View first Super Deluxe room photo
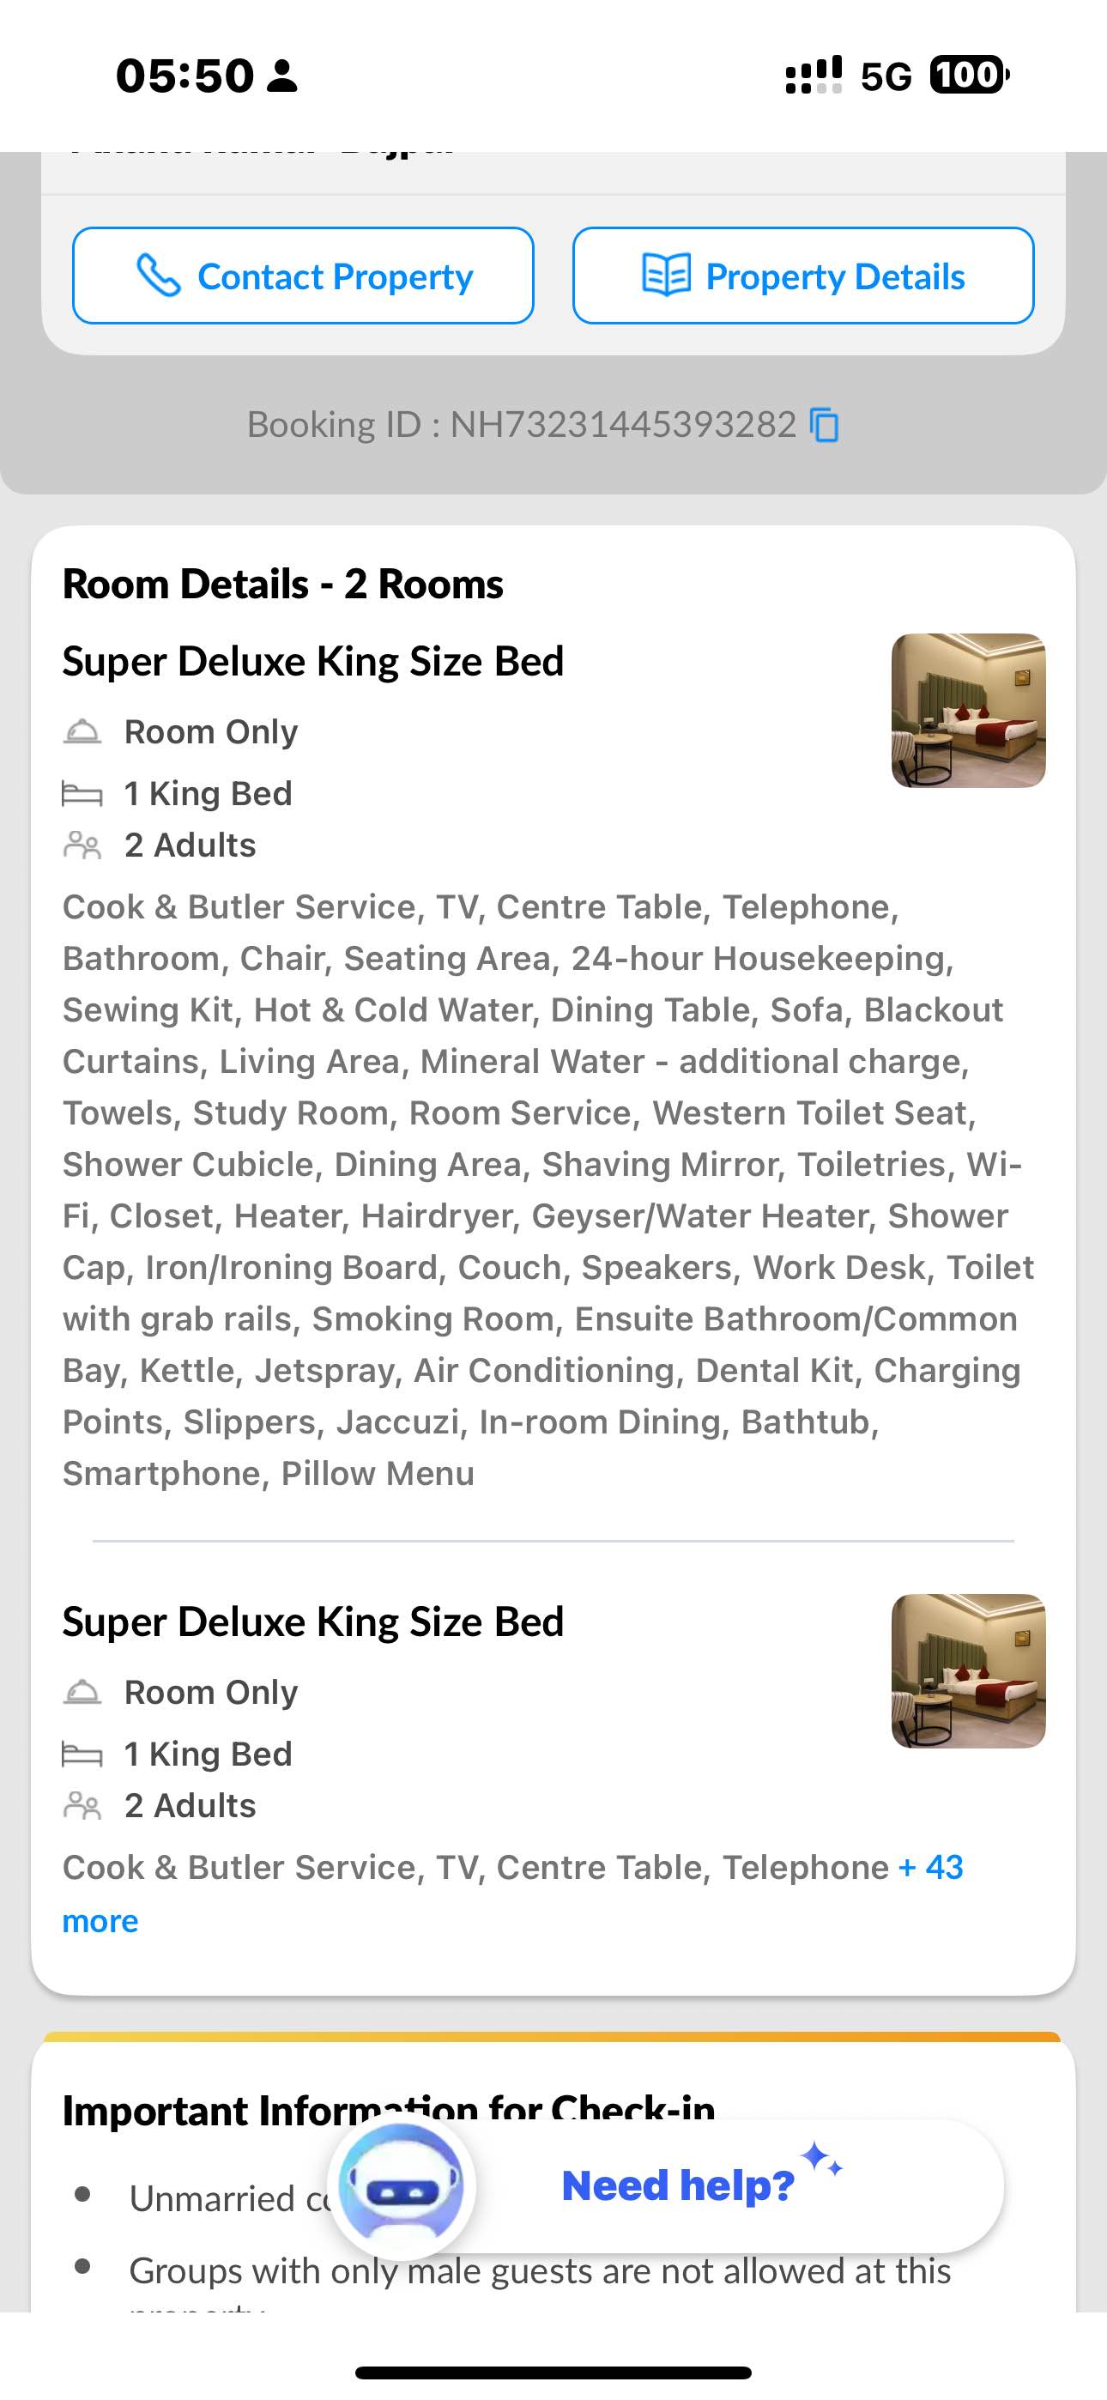This screenshot has width=1107, height=2400. [x=968, y=711]
